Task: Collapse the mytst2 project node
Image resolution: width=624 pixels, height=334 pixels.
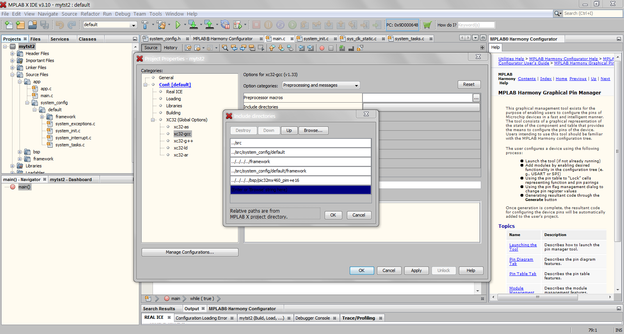Action: 5,46
